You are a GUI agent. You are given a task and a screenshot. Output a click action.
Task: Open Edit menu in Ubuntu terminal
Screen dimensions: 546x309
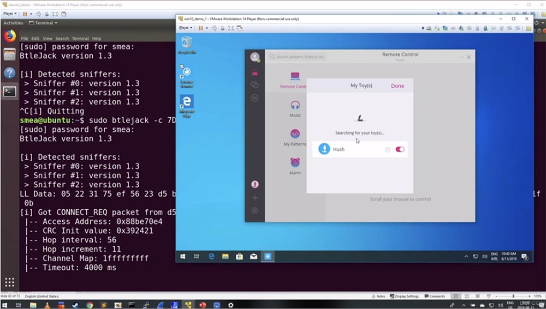click(x=35, y=39)
